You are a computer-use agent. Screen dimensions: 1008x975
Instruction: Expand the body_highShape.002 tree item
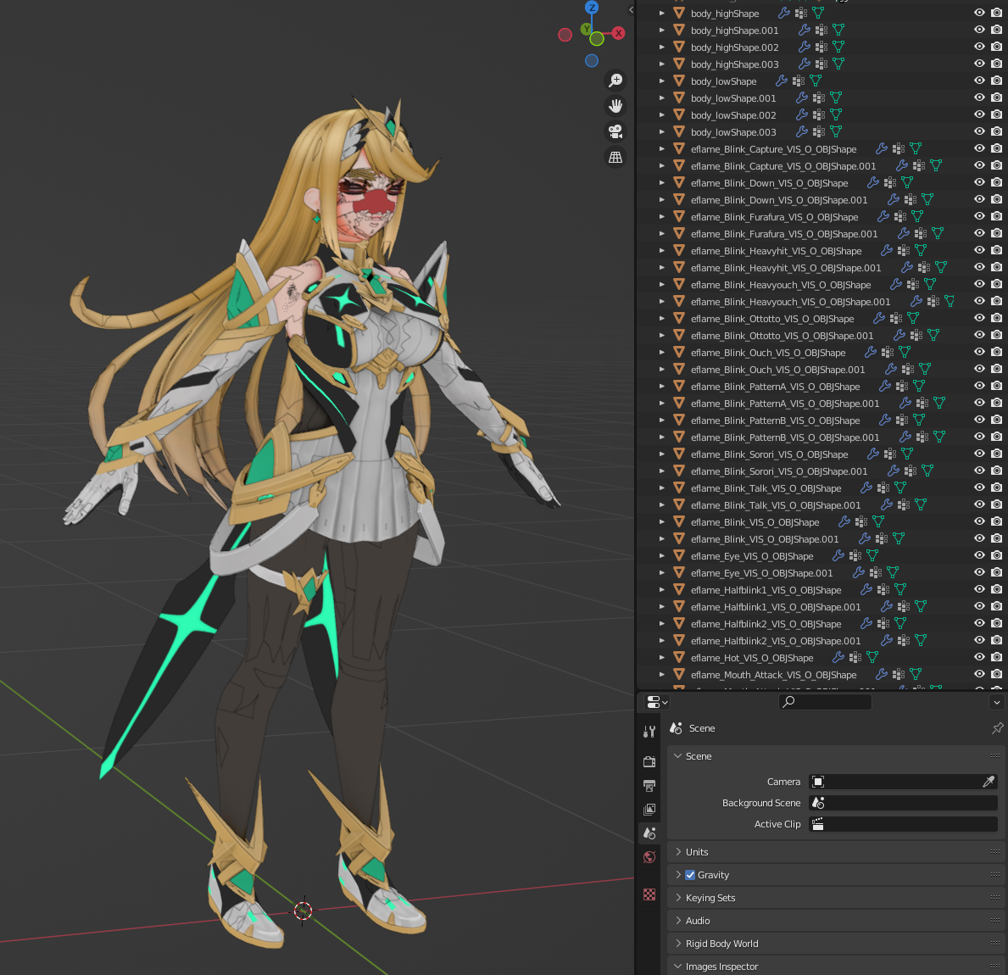point(662,47)
